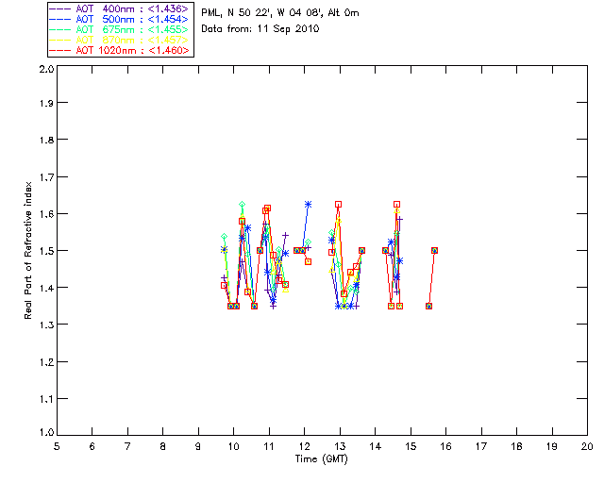604x483 pixels.
Task: Click the y-axis label 1.7
Action: pos(46,176)
